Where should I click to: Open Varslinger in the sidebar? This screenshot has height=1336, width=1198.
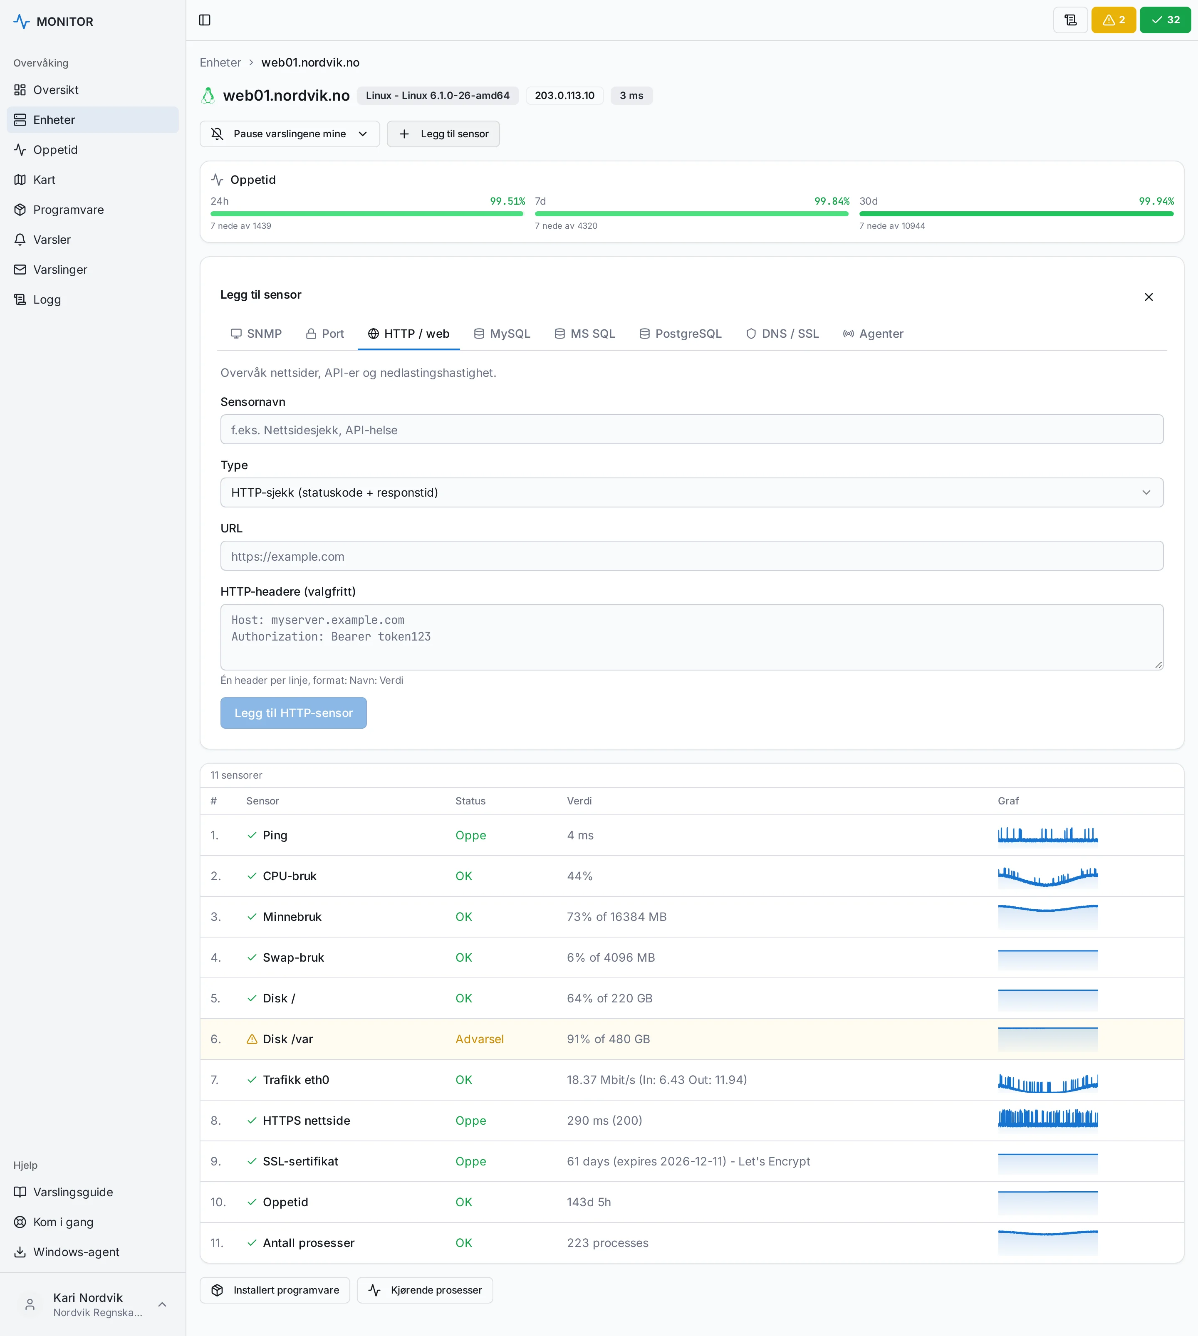coord(93,269)
